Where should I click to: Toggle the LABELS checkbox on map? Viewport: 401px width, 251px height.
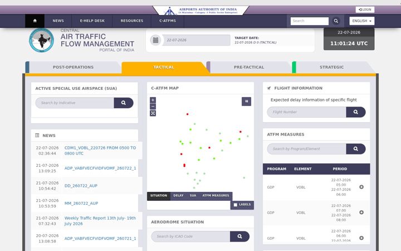[235, 205]
